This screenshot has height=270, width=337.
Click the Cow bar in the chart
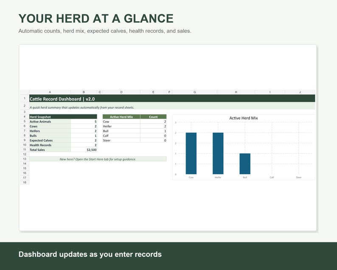tap(191, 153)
